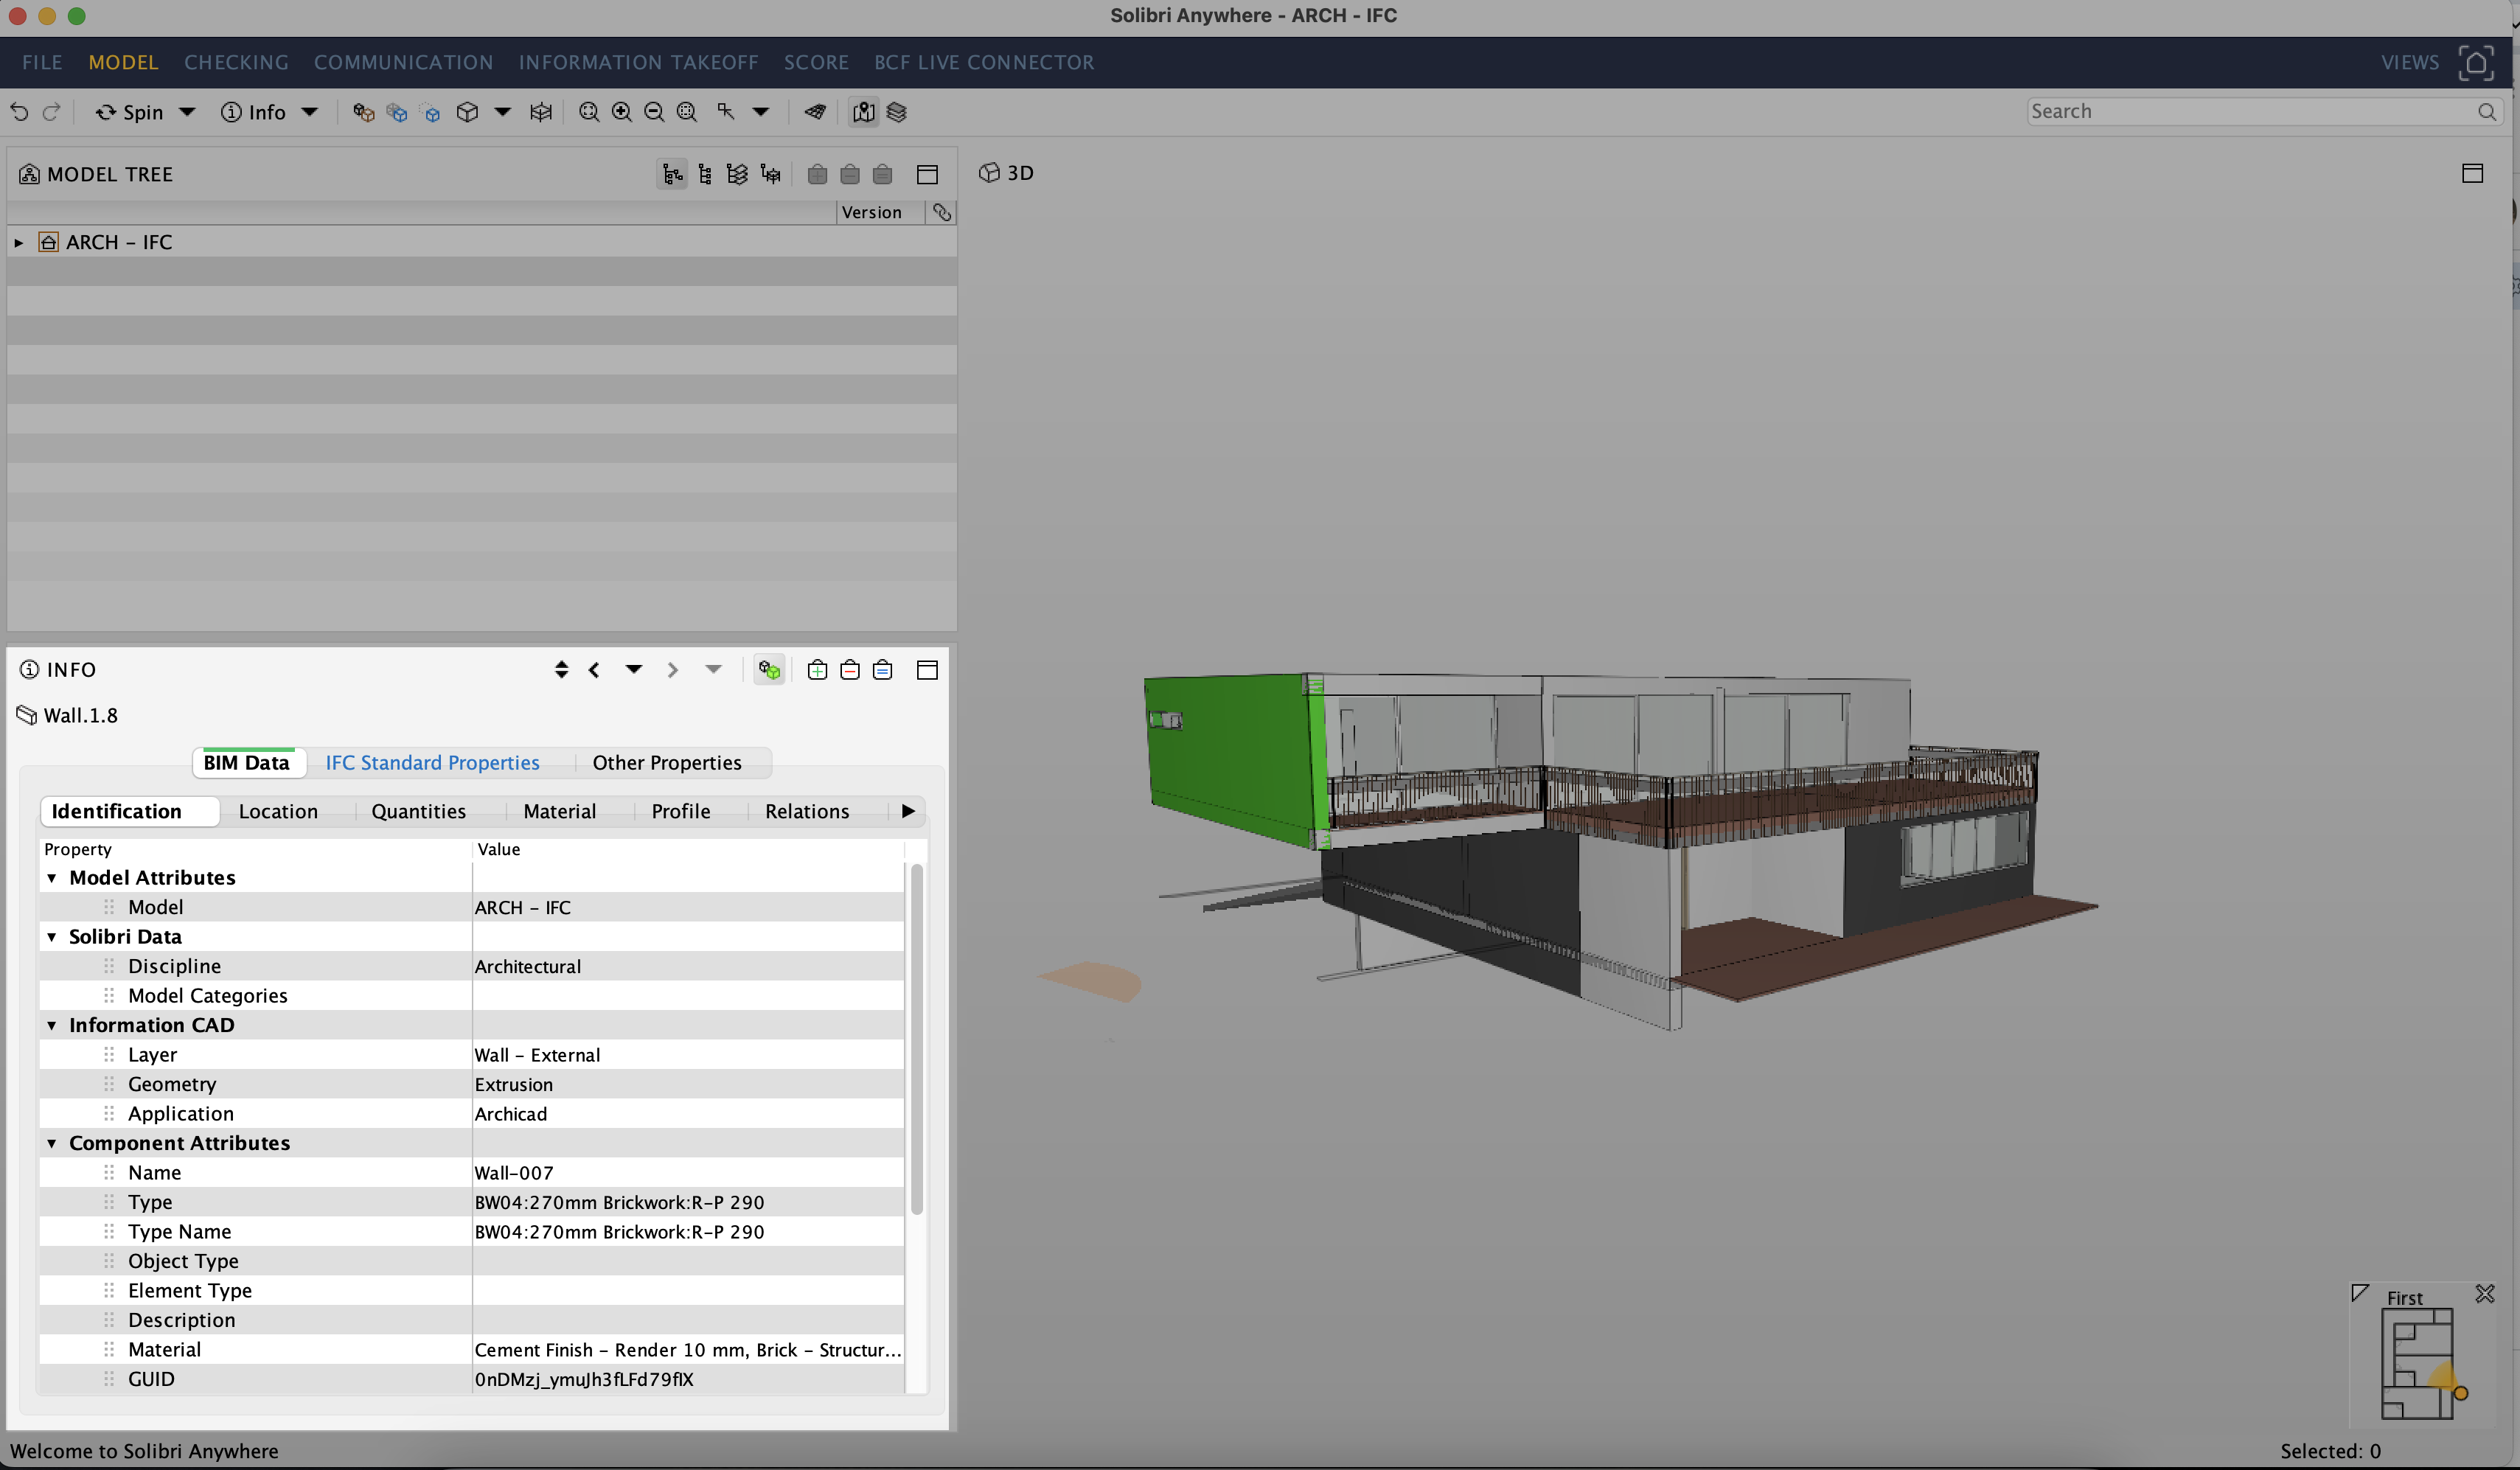Switch to the Quantities tab

(419, 811)
